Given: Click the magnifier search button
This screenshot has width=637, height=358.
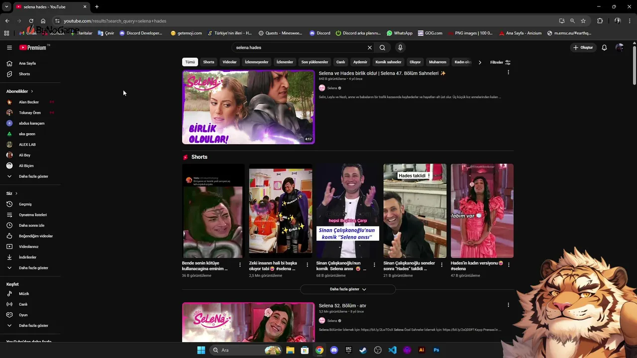Looking at the screenshot, I should point(382,48).
